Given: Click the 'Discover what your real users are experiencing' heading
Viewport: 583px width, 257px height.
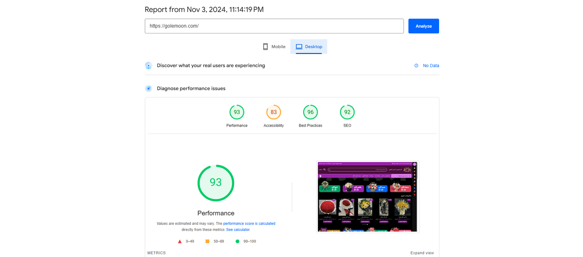Looking at the screenshot, I should coord(211,66).
